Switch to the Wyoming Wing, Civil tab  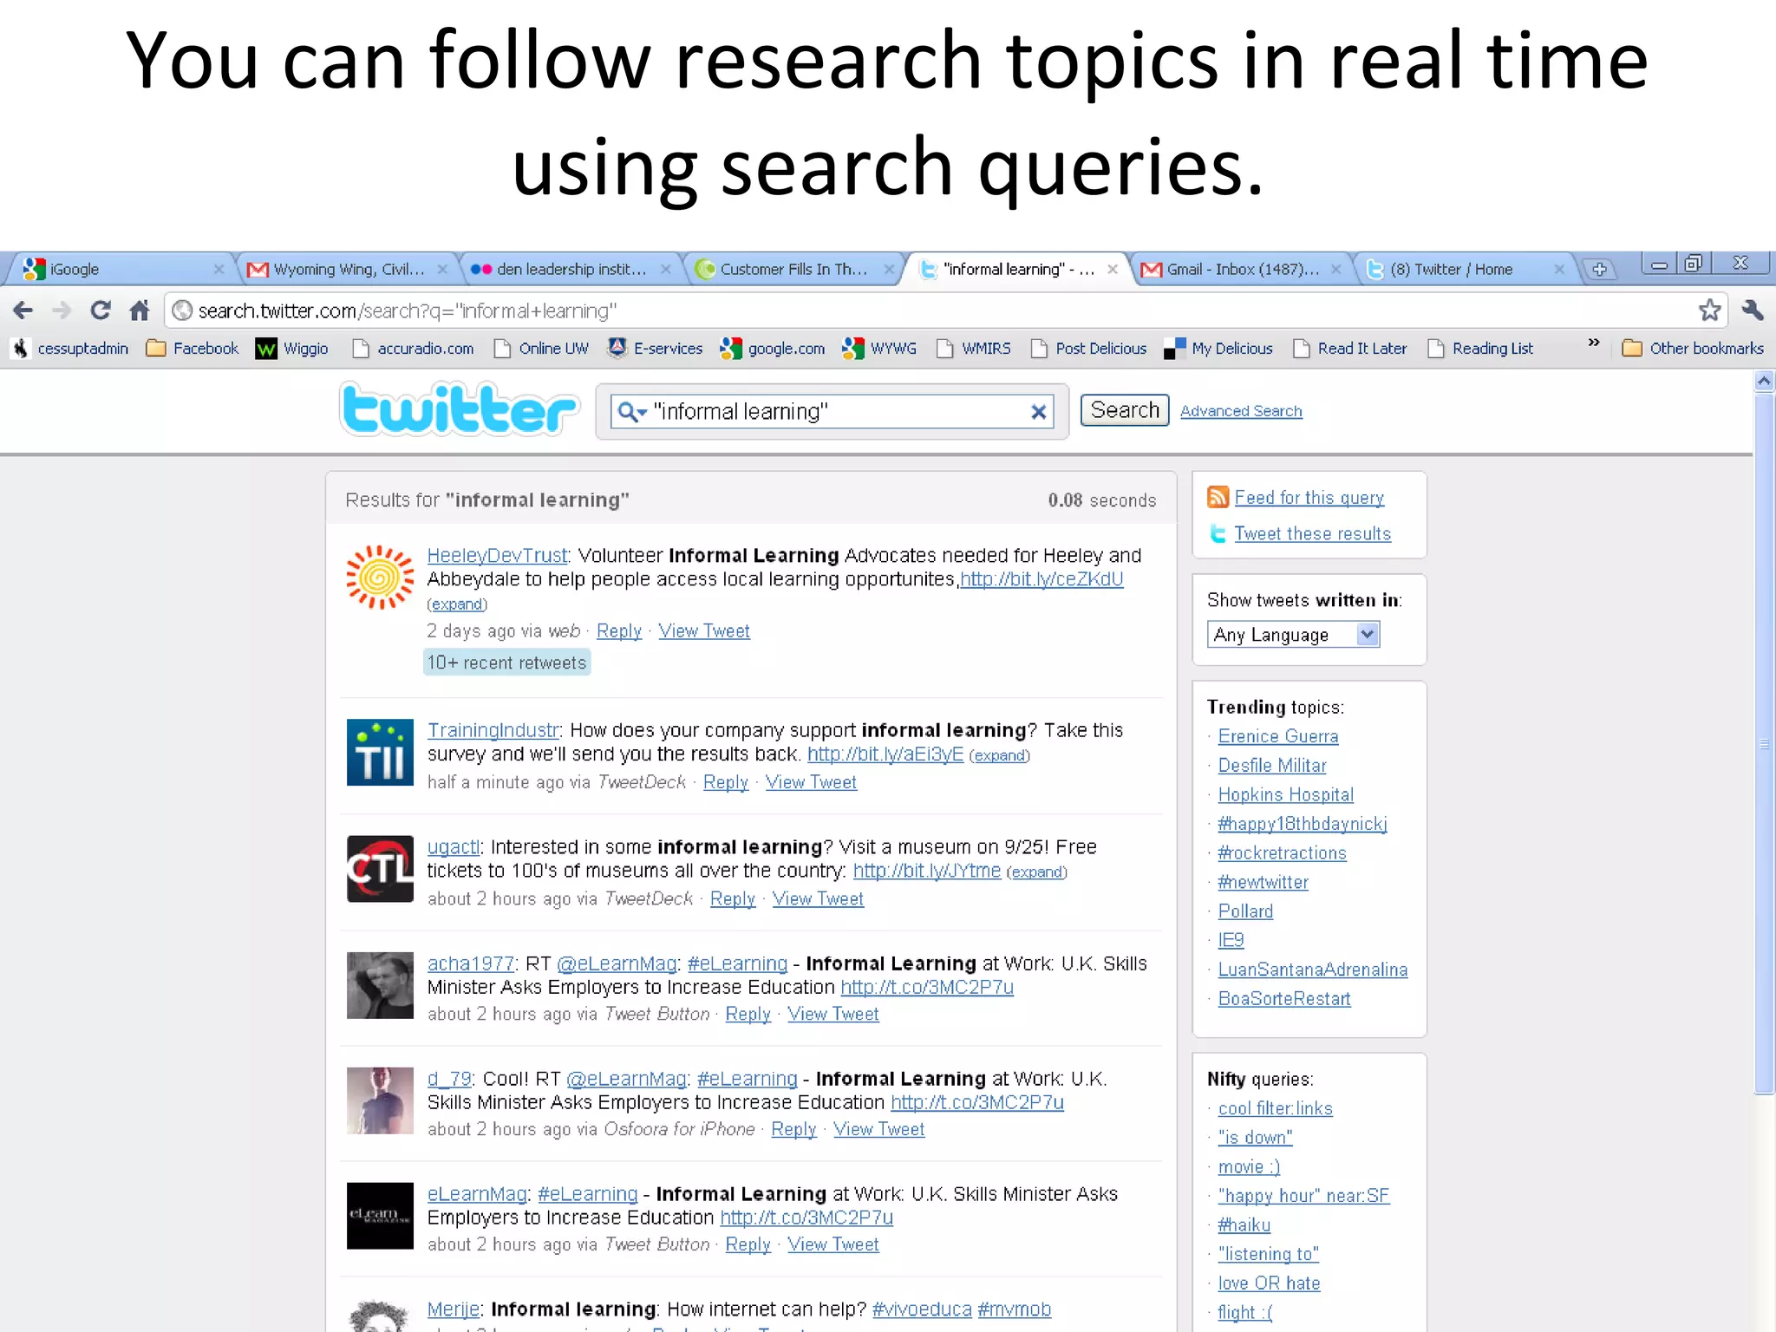click(x=347, y=270)
